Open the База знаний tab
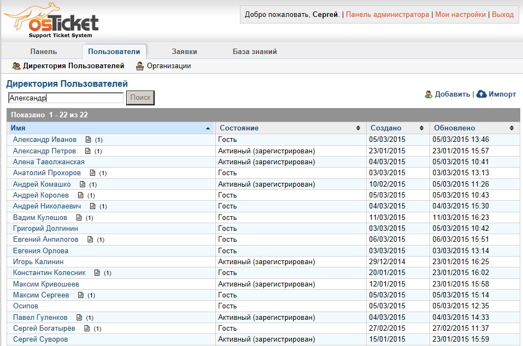The height and width of the screenshot is (346, 523). click(x=255, y=52)
